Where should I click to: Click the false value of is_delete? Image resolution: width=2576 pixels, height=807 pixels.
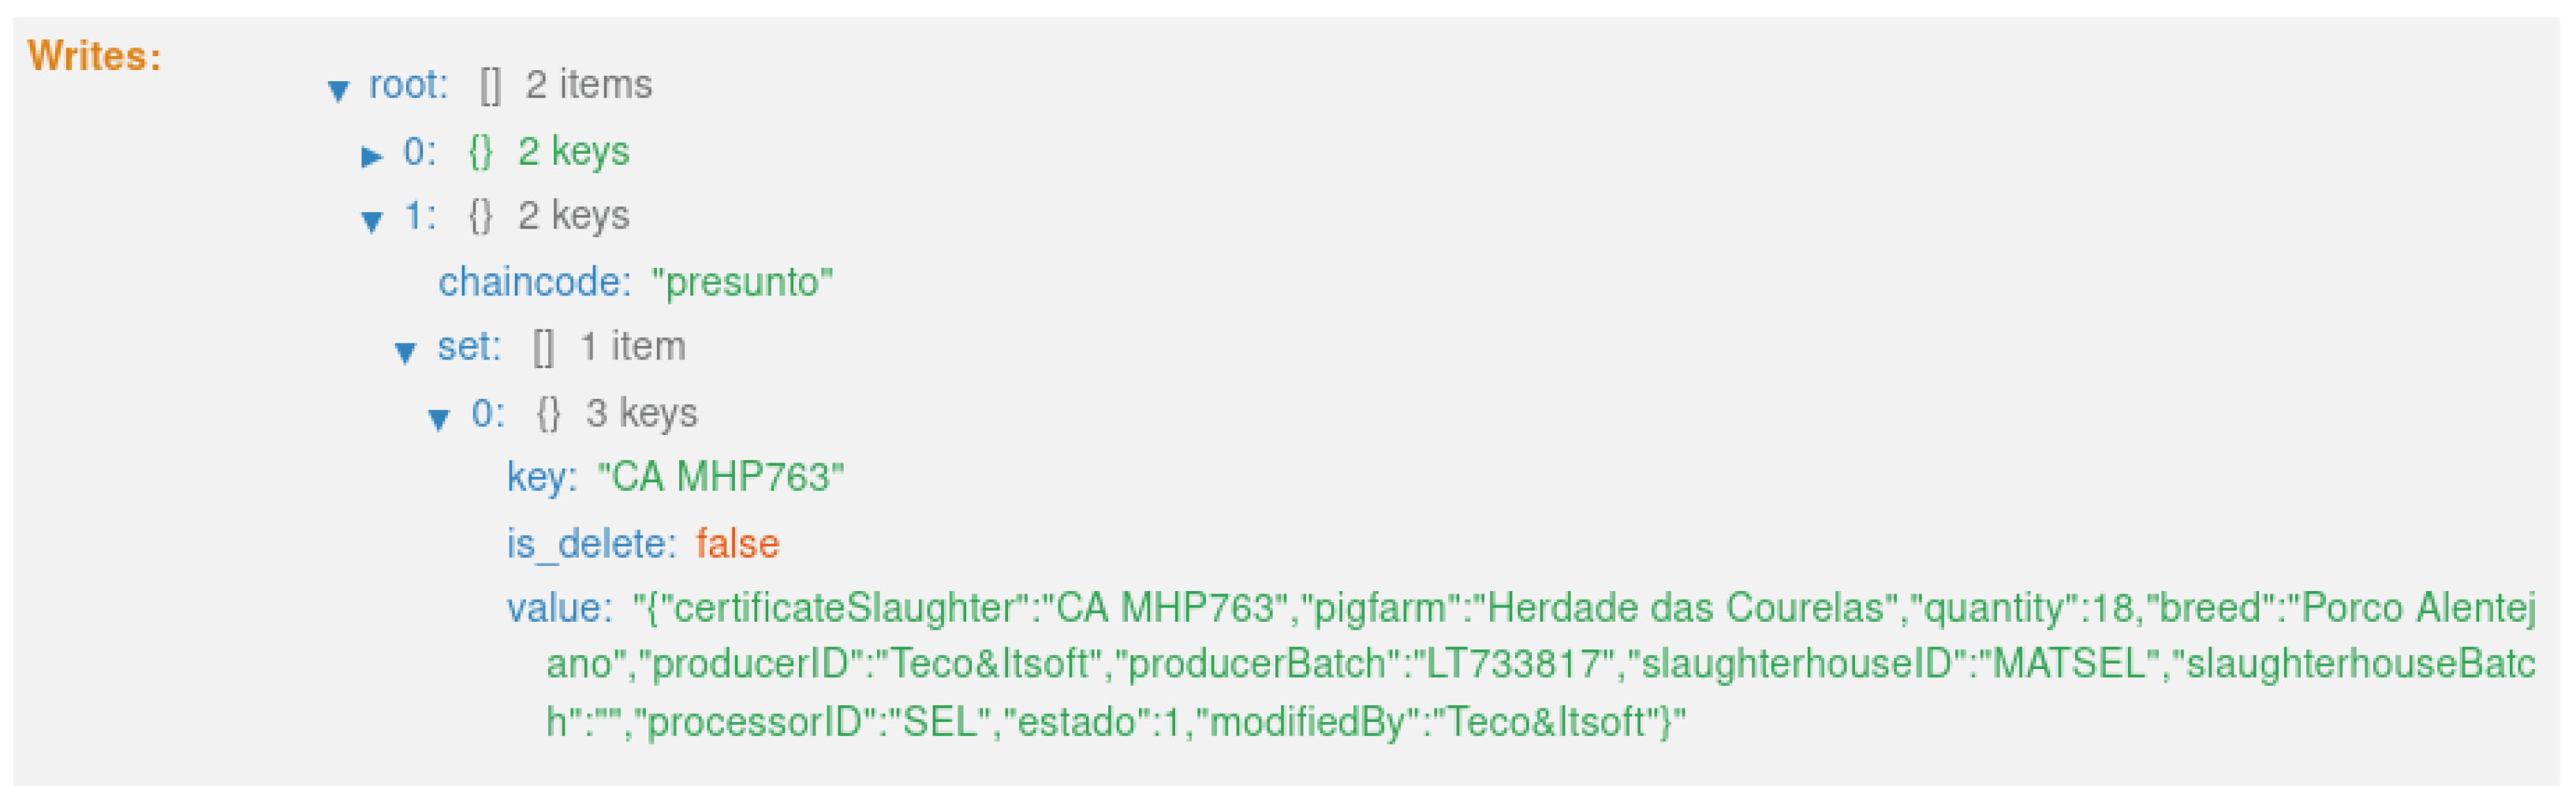point(737,545)
